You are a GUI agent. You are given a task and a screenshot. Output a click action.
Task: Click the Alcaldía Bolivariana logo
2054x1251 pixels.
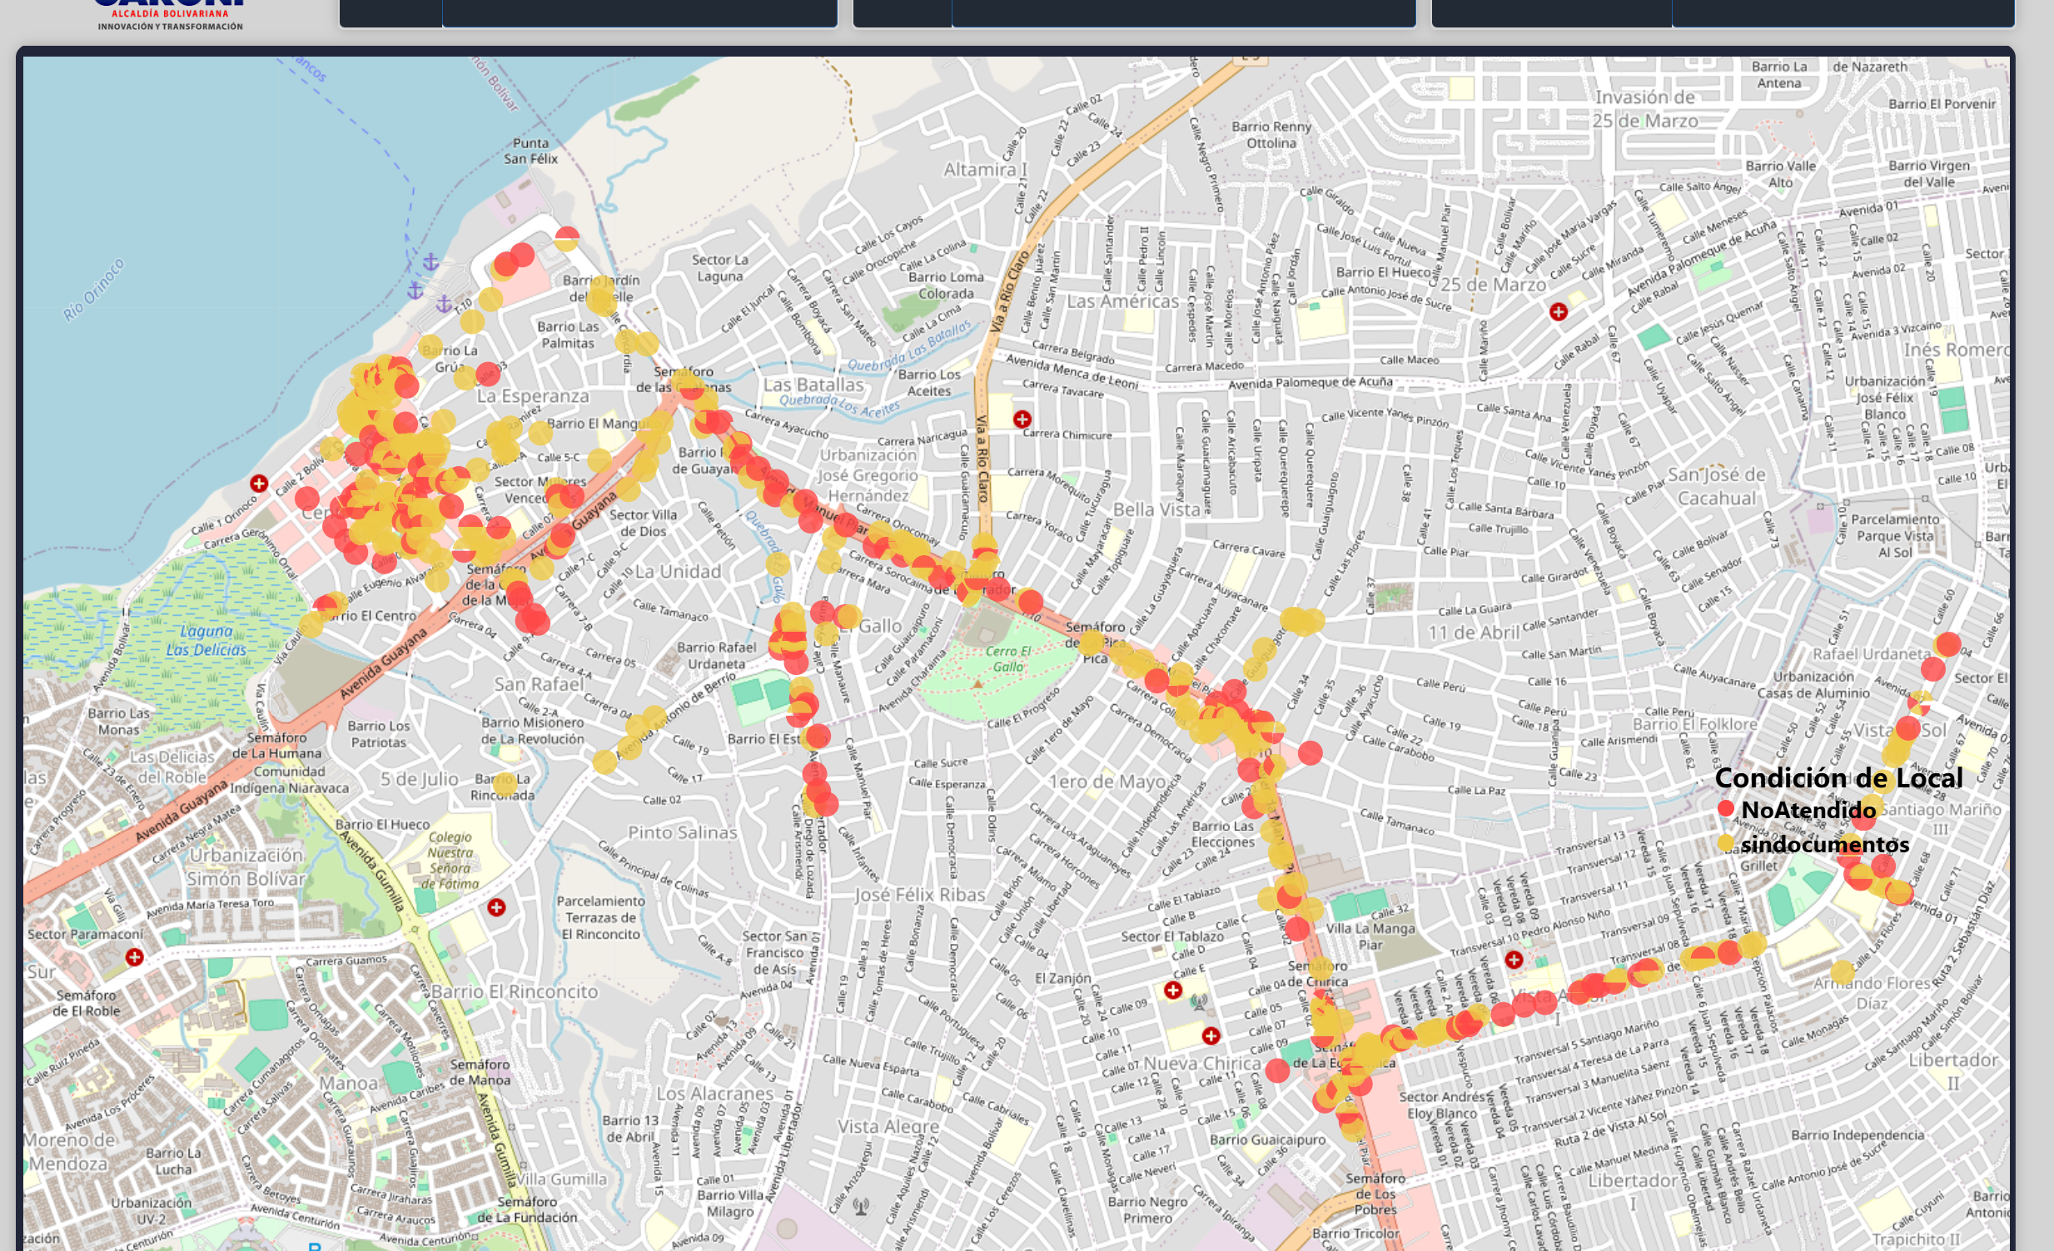[x=170, y=15]
